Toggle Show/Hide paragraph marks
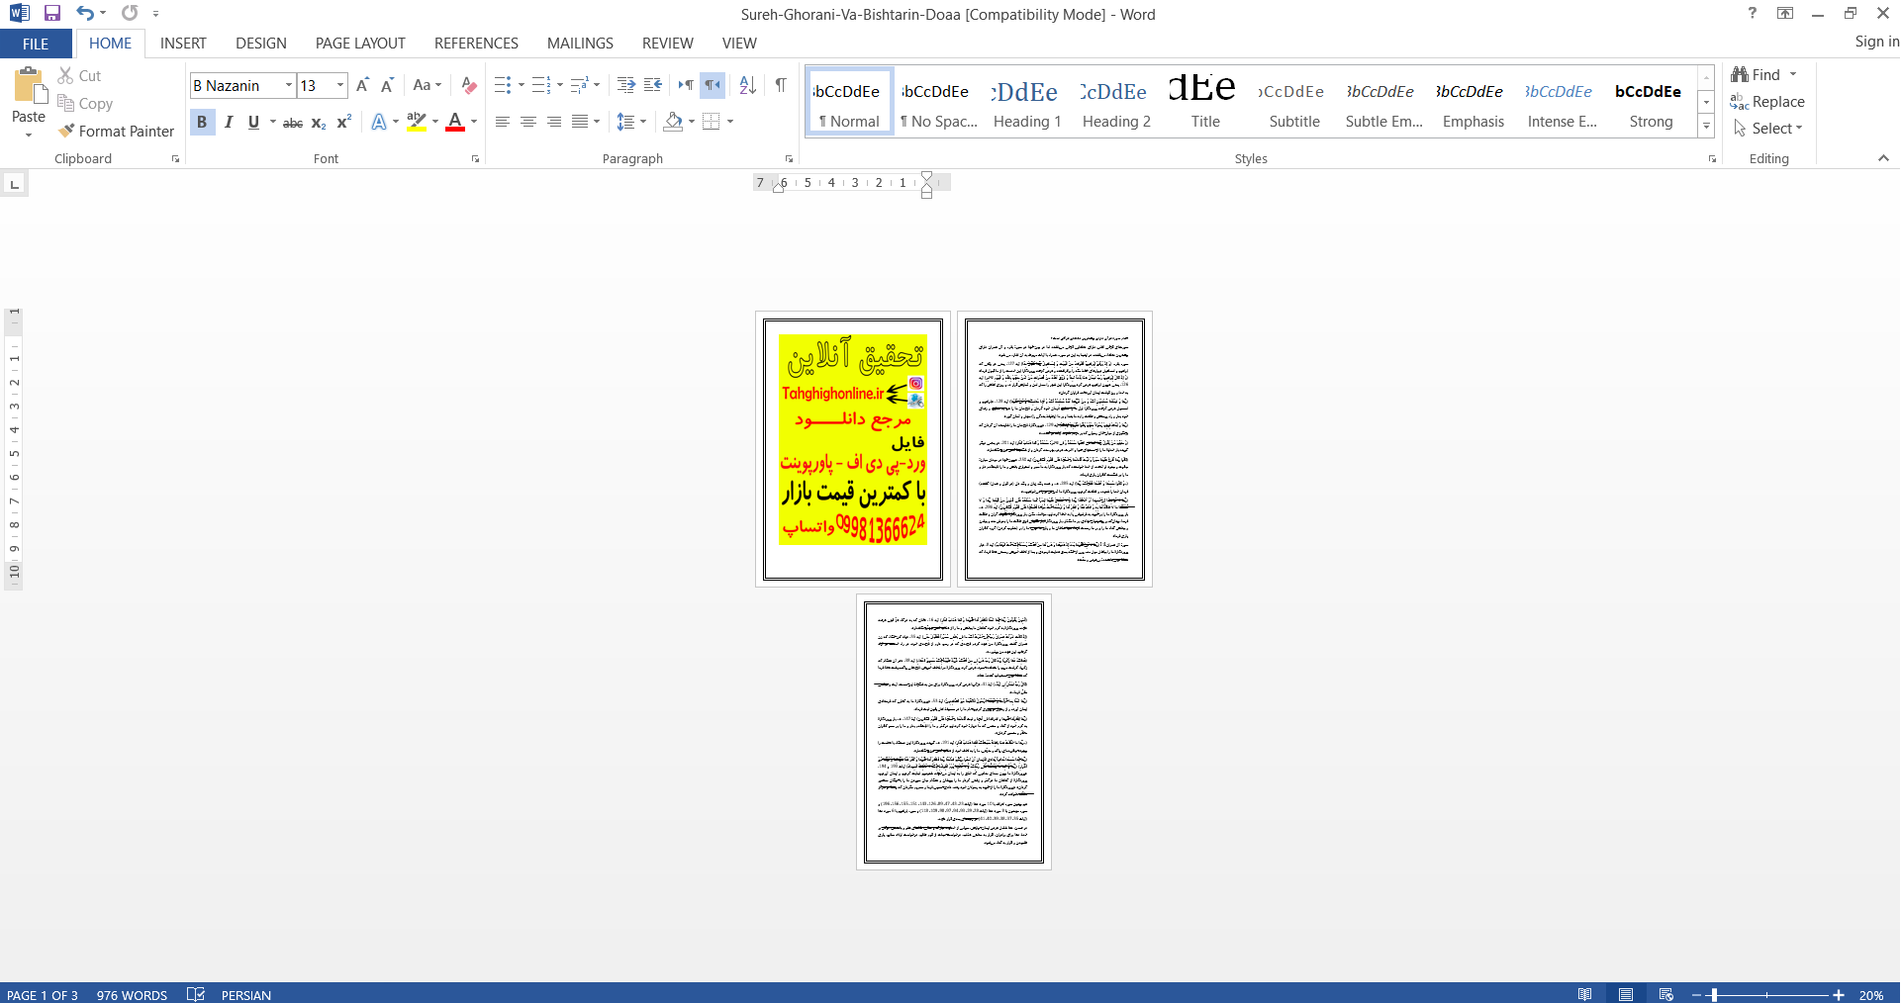1902x1003 pixels. pos(781,85)
